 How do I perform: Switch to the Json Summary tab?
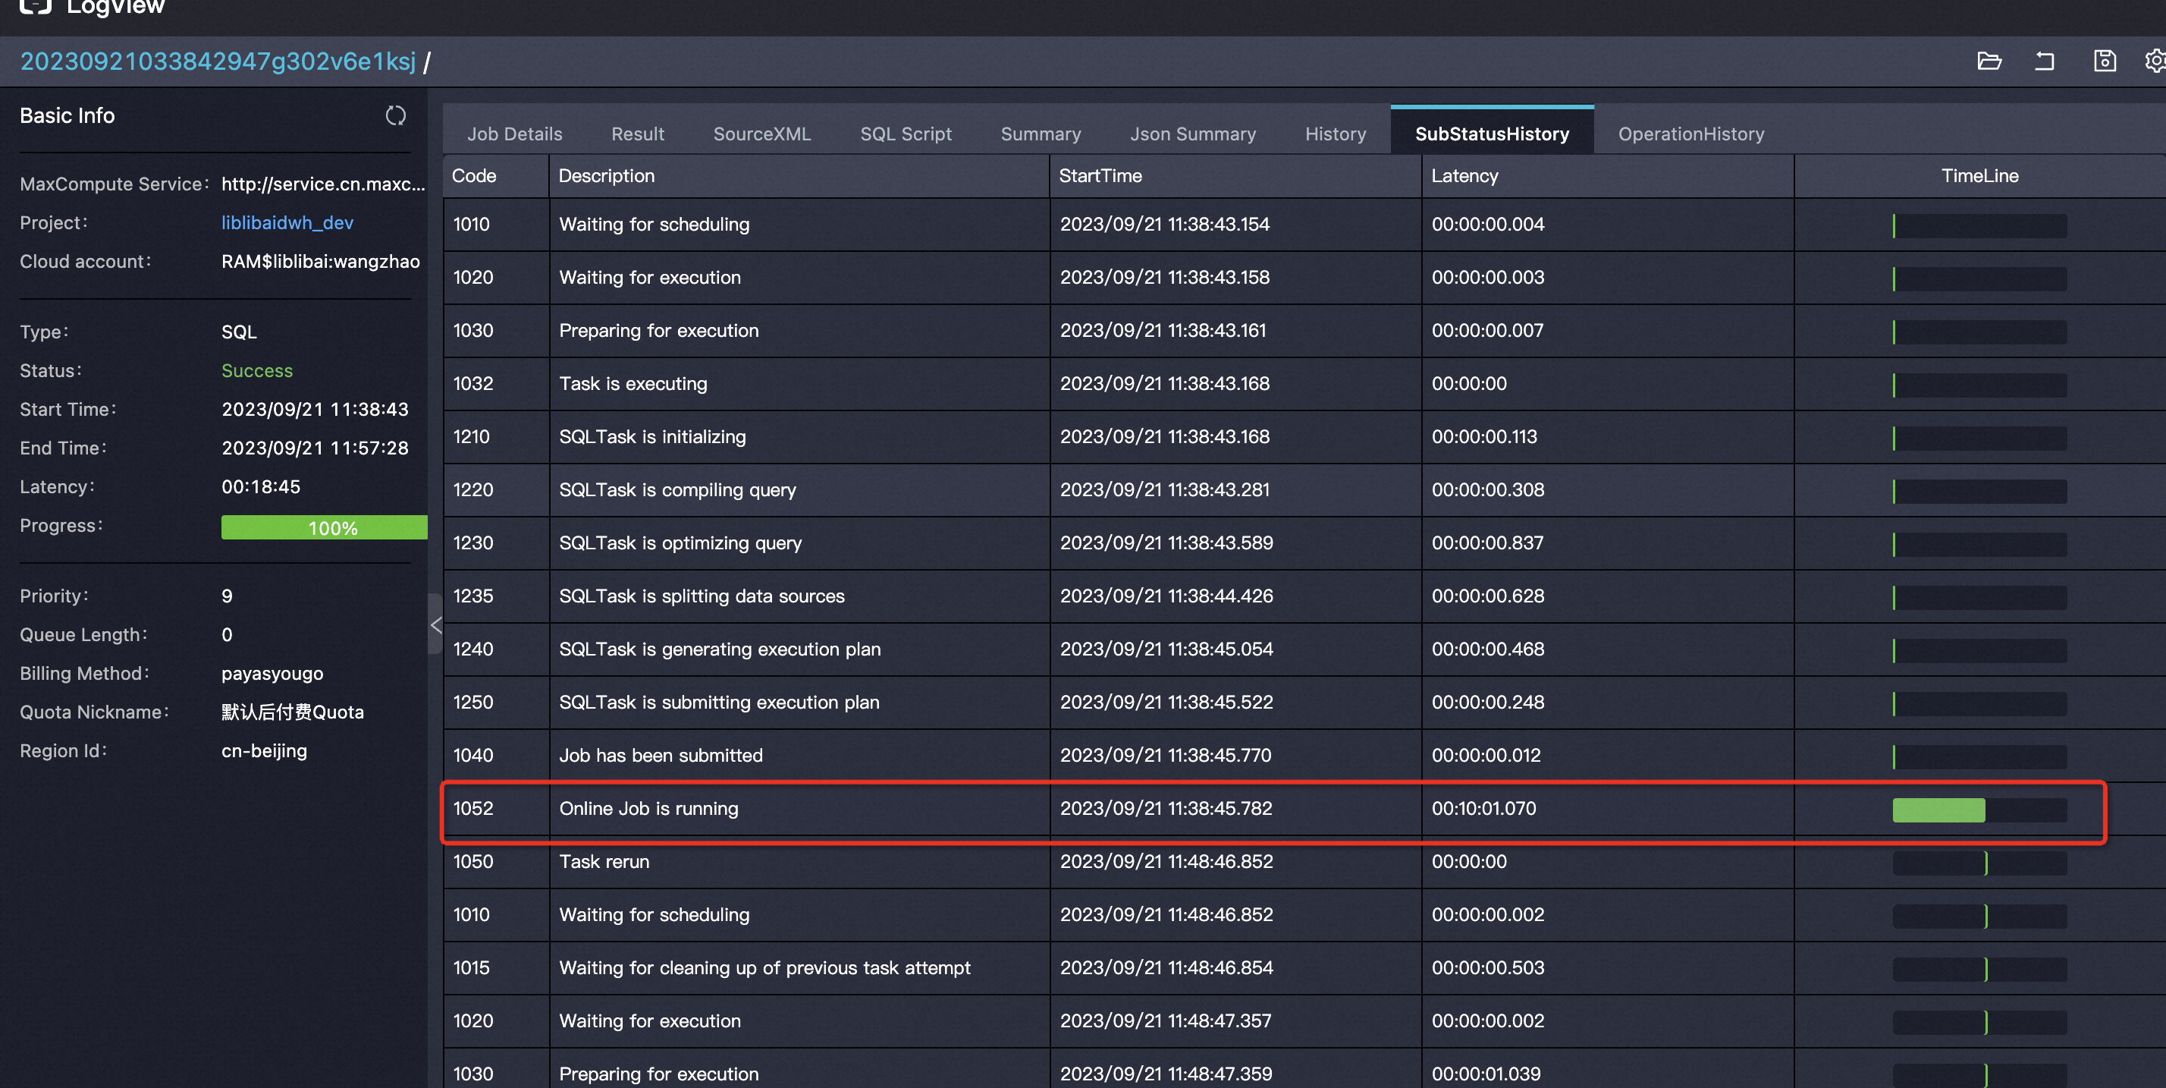(x=1192, y=134)
